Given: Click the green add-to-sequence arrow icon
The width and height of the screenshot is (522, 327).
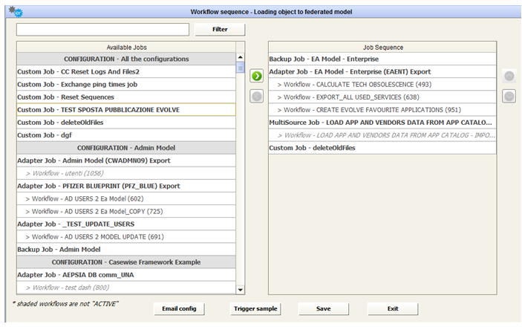Looking at the screenshot, I should (257, 76).
